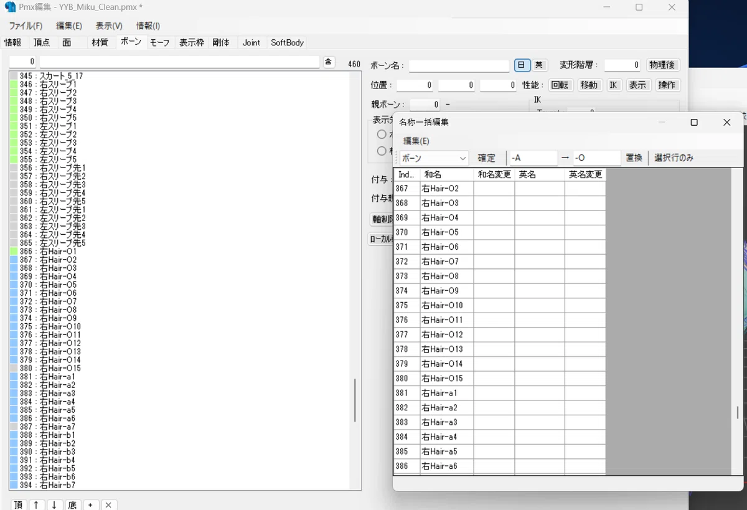Switch to the 頂点 tab

(42, 42)
